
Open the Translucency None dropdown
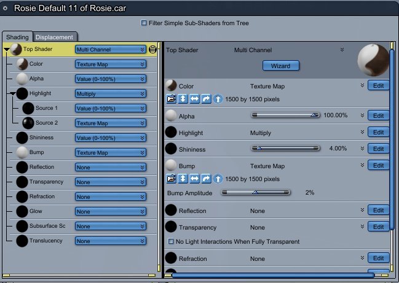(111, 241)
